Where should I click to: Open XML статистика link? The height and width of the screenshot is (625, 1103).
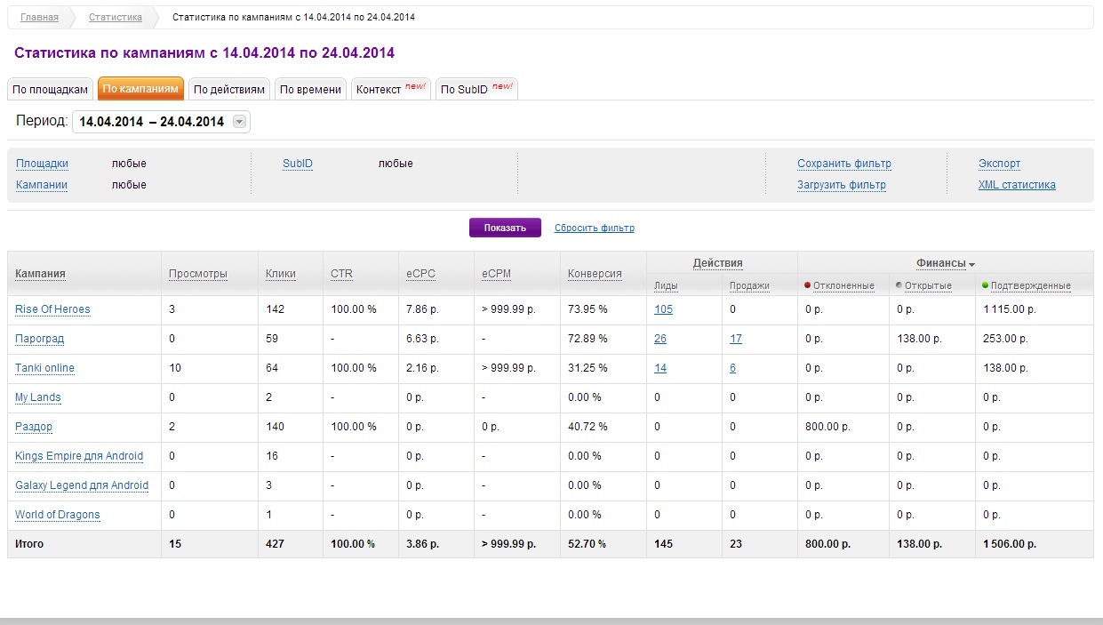point(1017,185)
